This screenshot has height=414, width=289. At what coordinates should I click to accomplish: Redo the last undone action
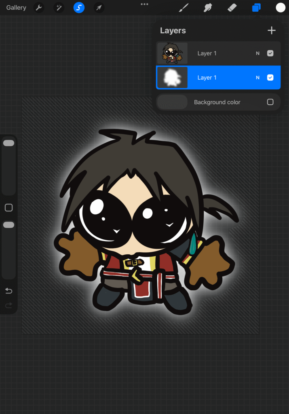pyautogui.click(x=8, y=306)
